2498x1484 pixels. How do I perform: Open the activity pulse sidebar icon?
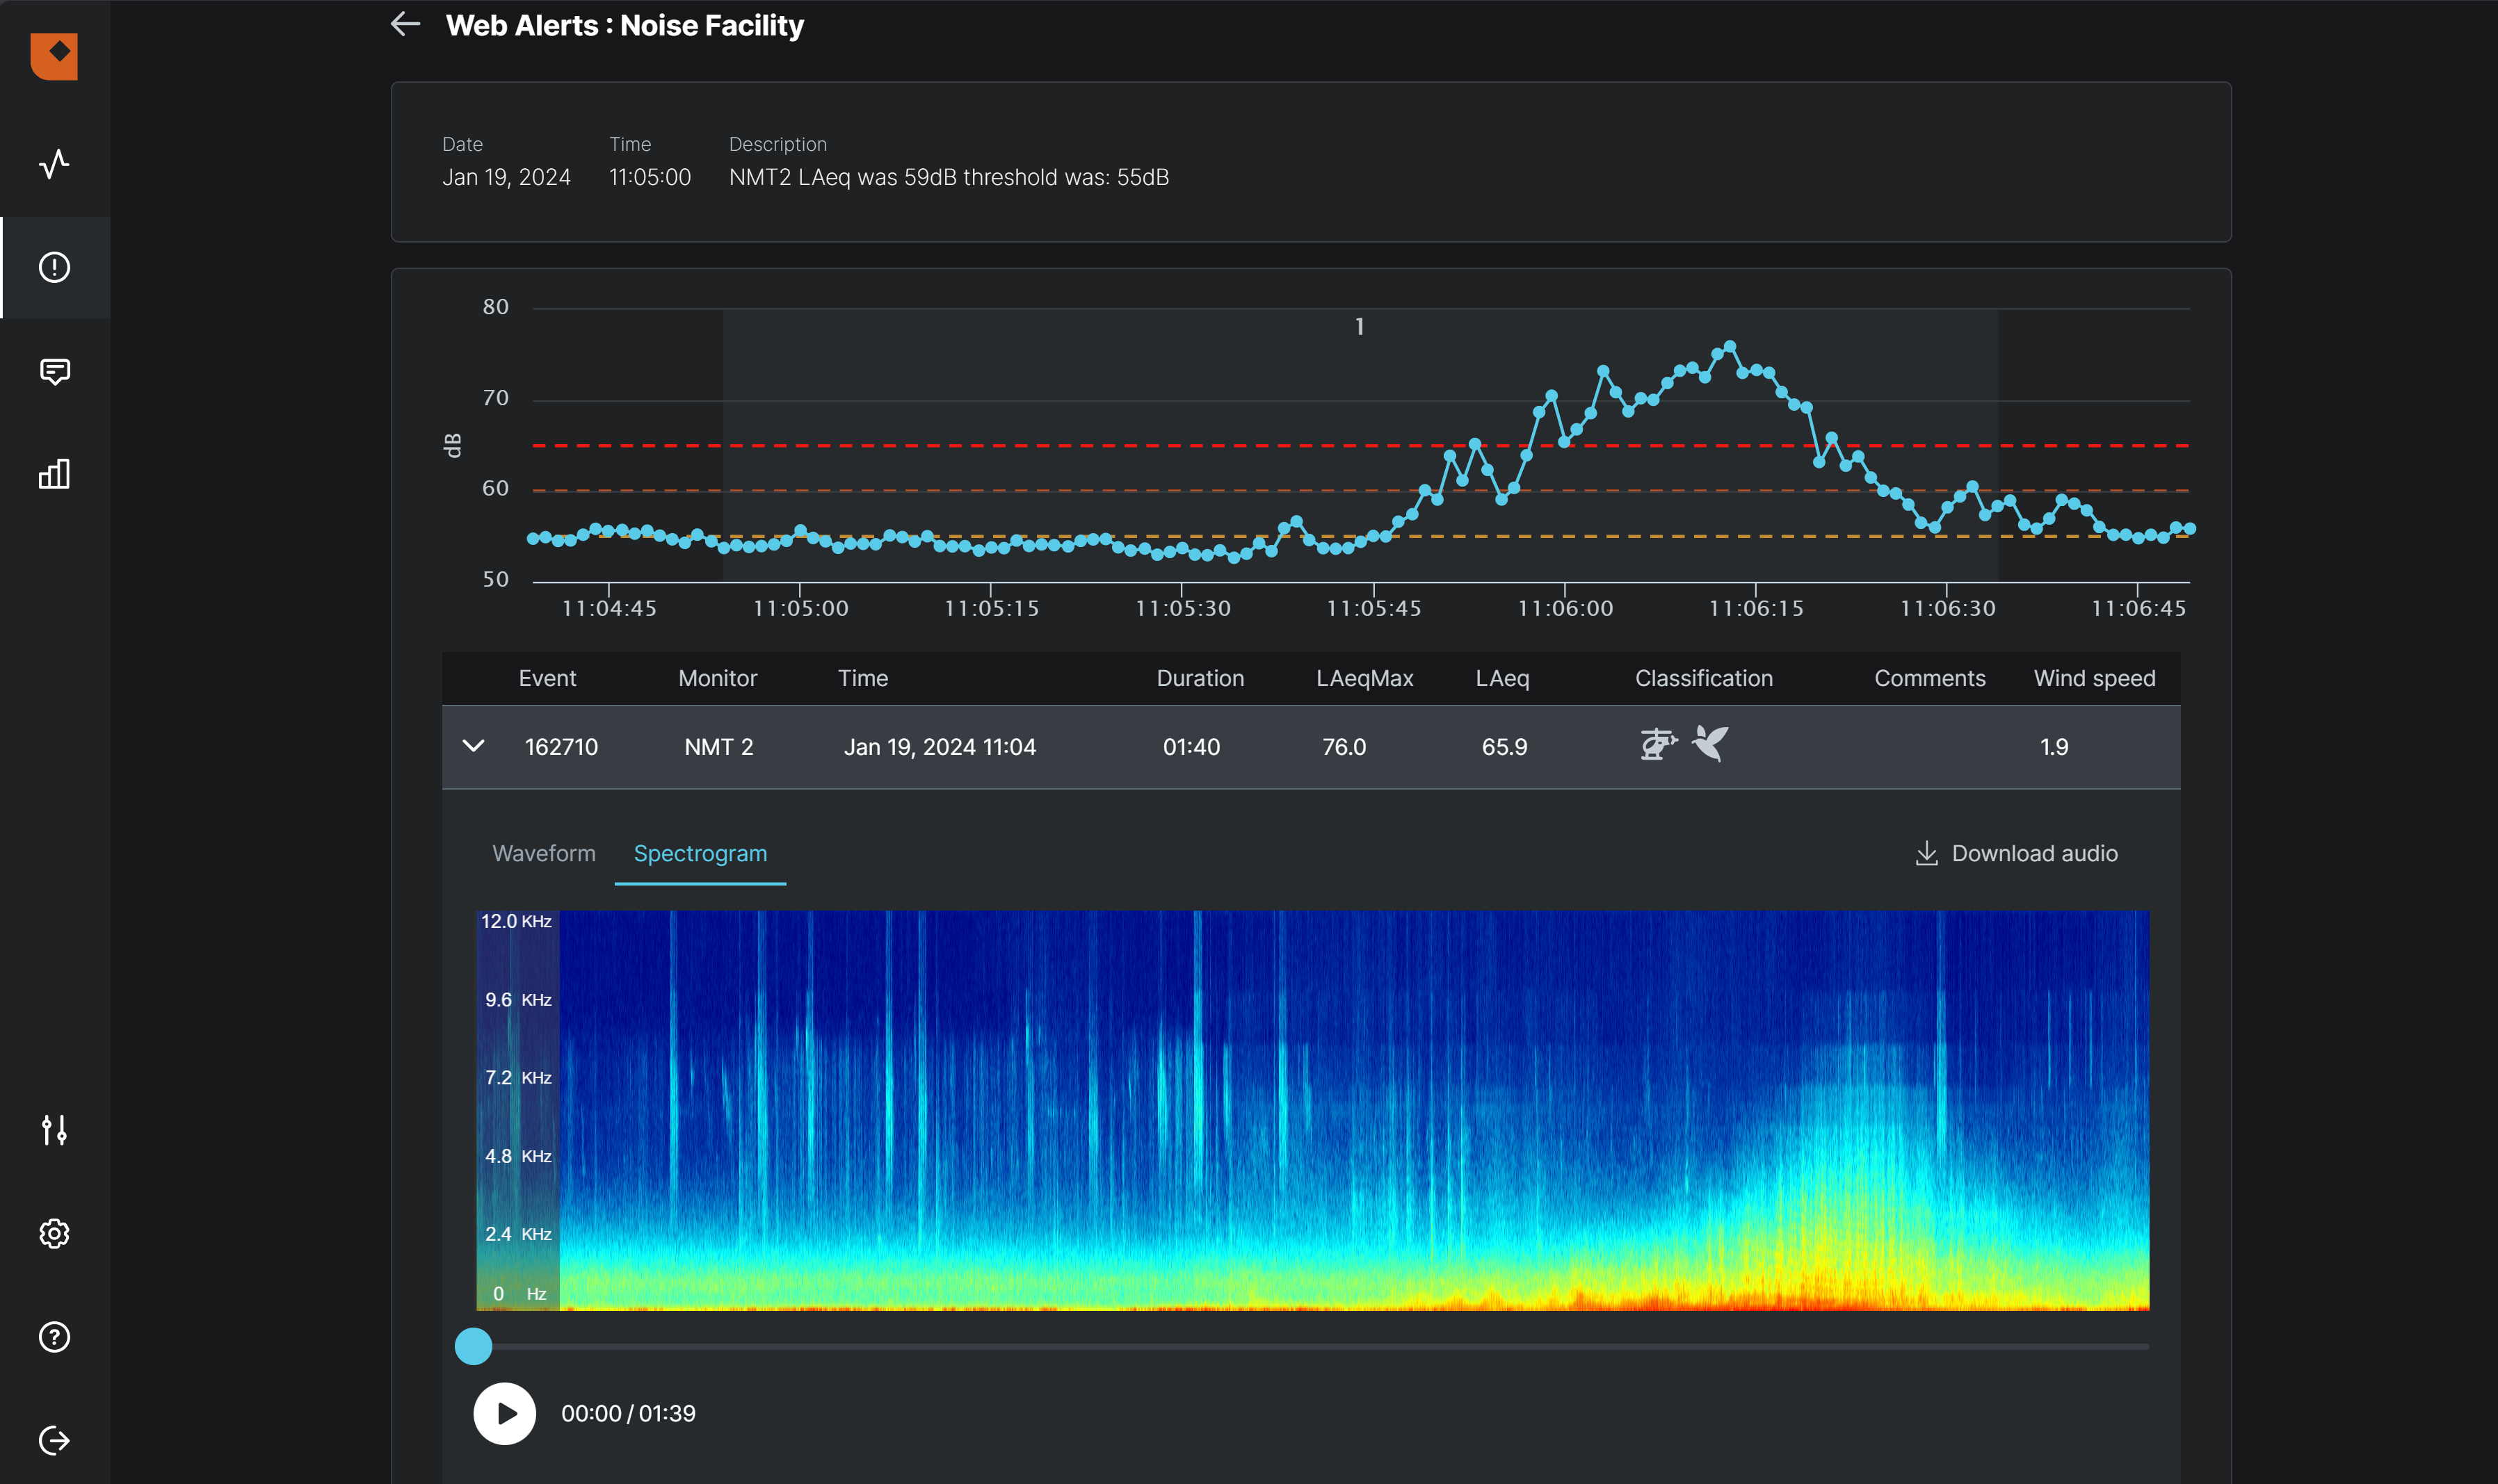[x=54, y=163]
